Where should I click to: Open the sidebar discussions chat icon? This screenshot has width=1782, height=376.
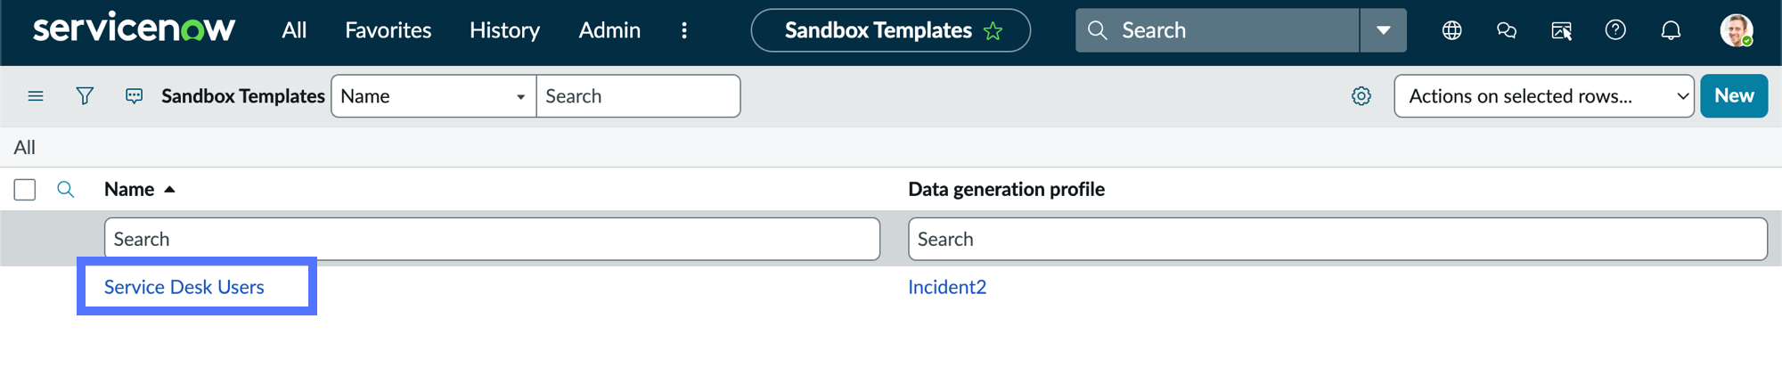tap(1507, 30)
